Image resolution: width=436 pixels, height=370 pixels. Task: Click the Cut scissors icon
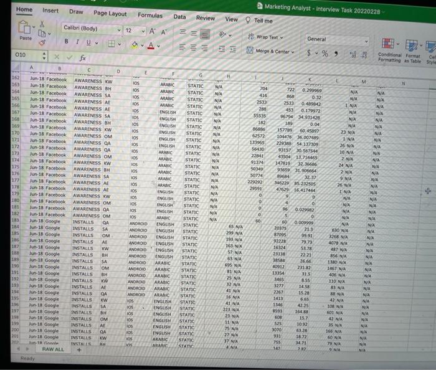point(42,24)
